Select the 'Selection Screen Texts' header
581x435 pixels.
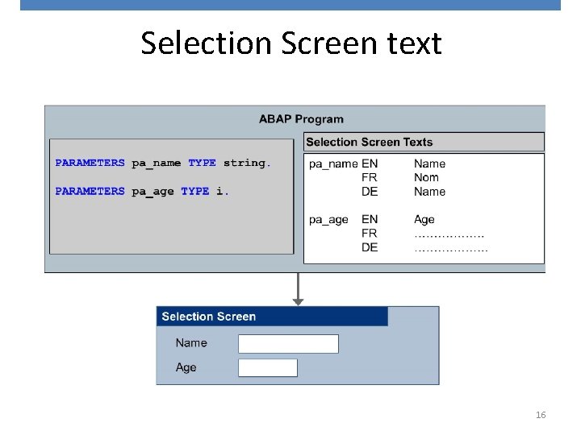(x=424, y=142)
